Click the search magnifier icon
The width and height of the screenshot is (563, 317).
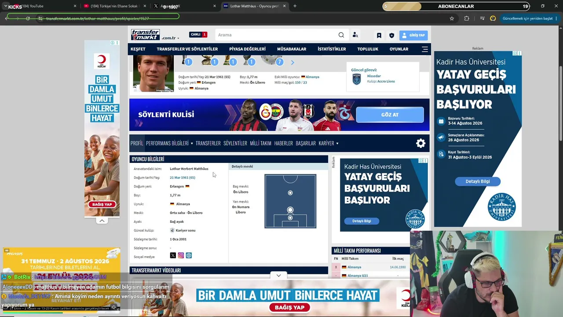pos(341,35)
